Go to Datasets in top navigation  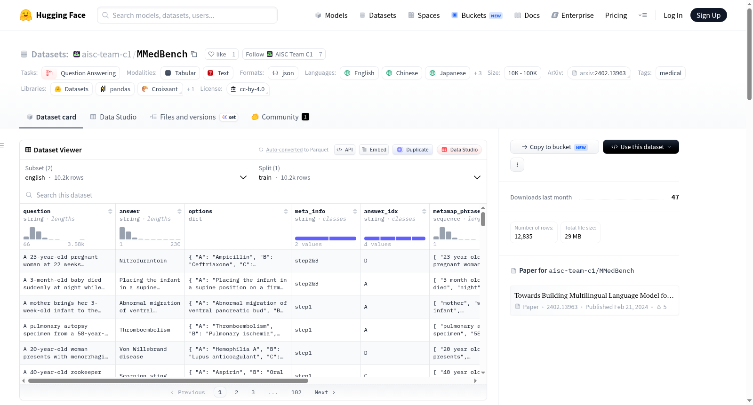click(377, 15)
